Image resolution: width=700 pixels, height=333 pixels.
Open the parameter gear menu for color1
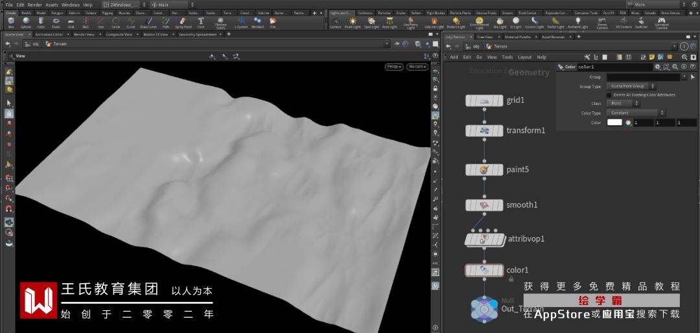[x=657, y=67]
